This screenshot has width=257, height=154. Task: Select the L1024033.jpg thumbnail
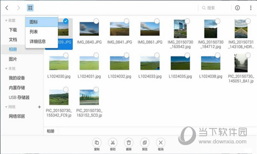(x=150, y=63)
